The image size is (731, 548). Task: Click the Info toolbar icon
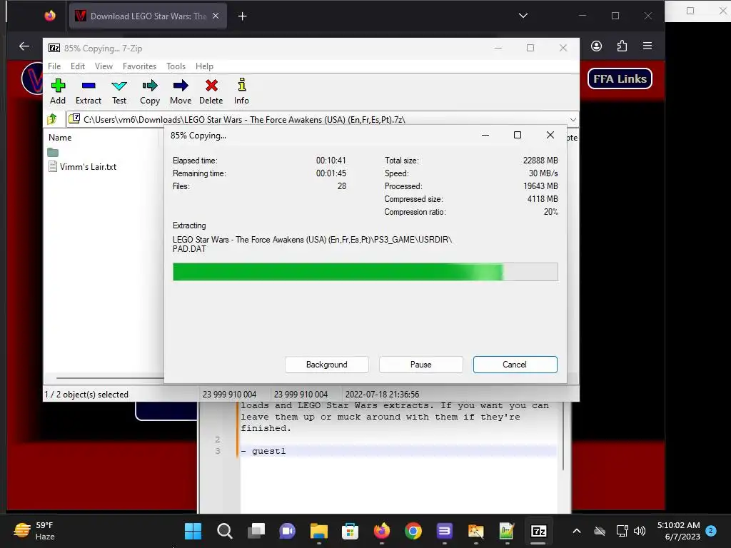[241, 91]
